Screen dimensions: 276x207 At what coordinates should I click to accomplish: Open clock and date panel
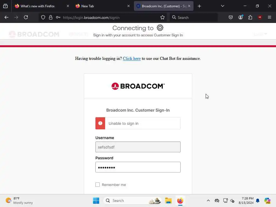[x=246, y=201]
